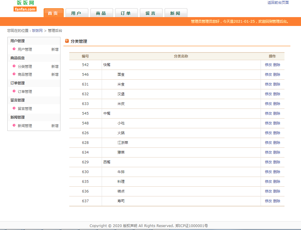
Task: Click 新增 next to 用户管理
Action: tap(55, 49)
